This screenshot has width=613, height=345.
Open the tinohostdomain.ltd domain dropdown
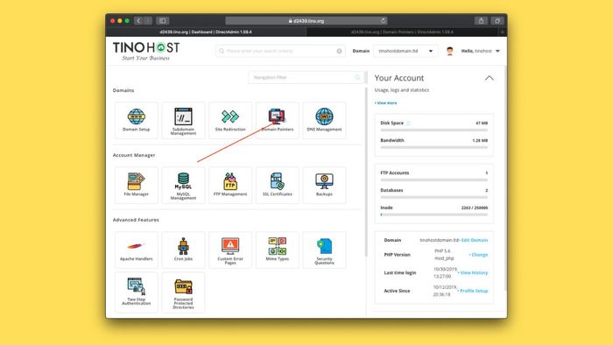[x=405, y=51]
